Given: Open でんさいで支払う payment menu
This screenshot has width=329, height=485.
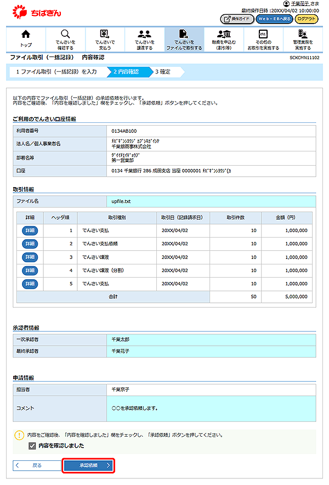Looking at the screenshot, I should coord(105,39).
